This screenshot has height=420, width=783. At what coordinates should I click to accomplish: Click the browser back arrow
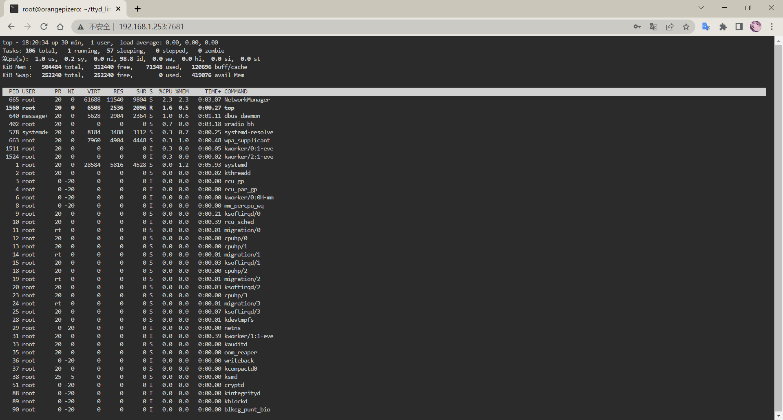(11, 27)
